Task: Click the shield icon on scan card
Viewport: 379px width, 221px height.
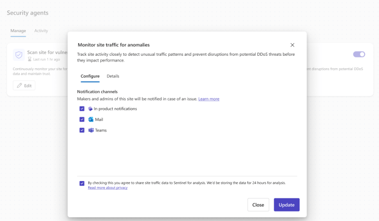Action: [x=19, y=55]
